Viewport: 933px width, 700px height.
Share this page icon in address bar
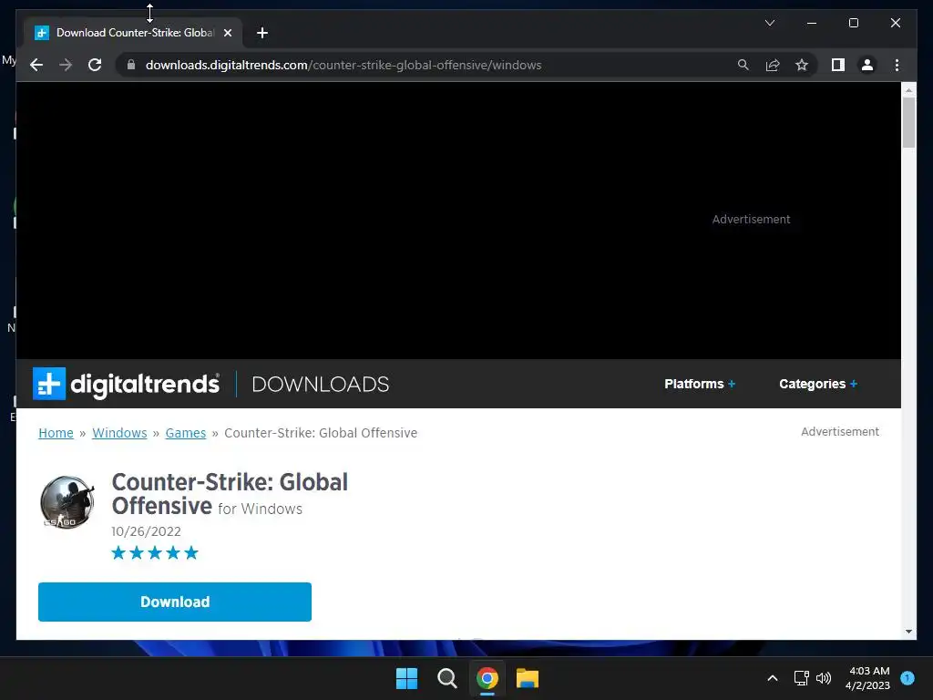click(x=773, y=65)
